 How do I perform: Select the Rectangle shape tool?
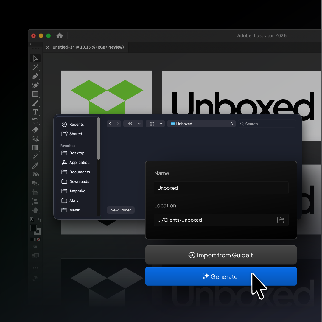coord(35,94)
